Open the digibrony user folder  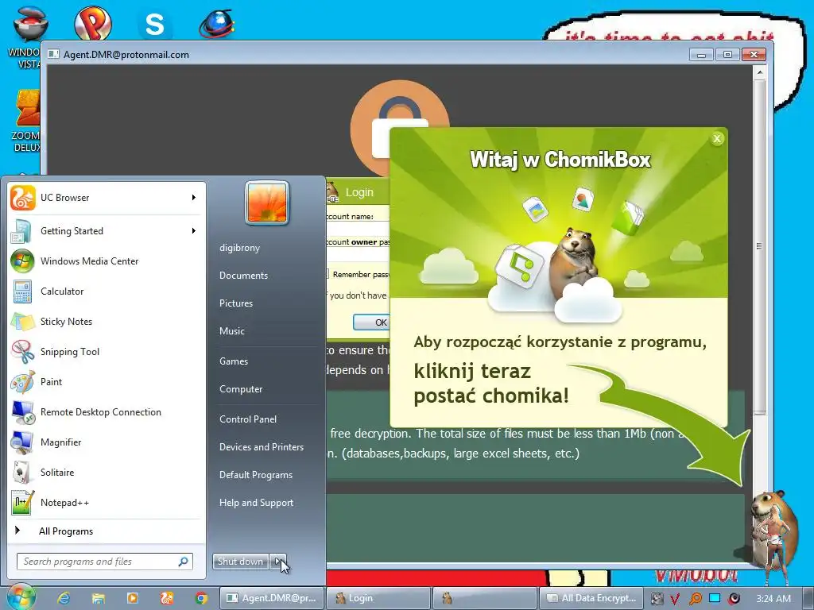point(240,248)
